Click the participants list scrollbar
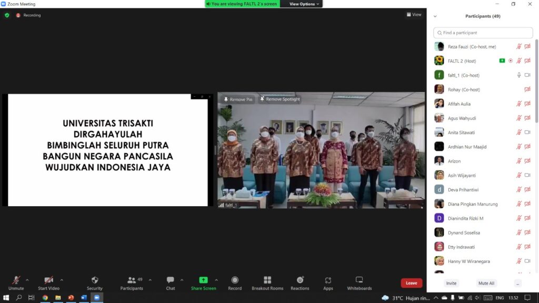539x303 pixels. (x=536, y=80)
